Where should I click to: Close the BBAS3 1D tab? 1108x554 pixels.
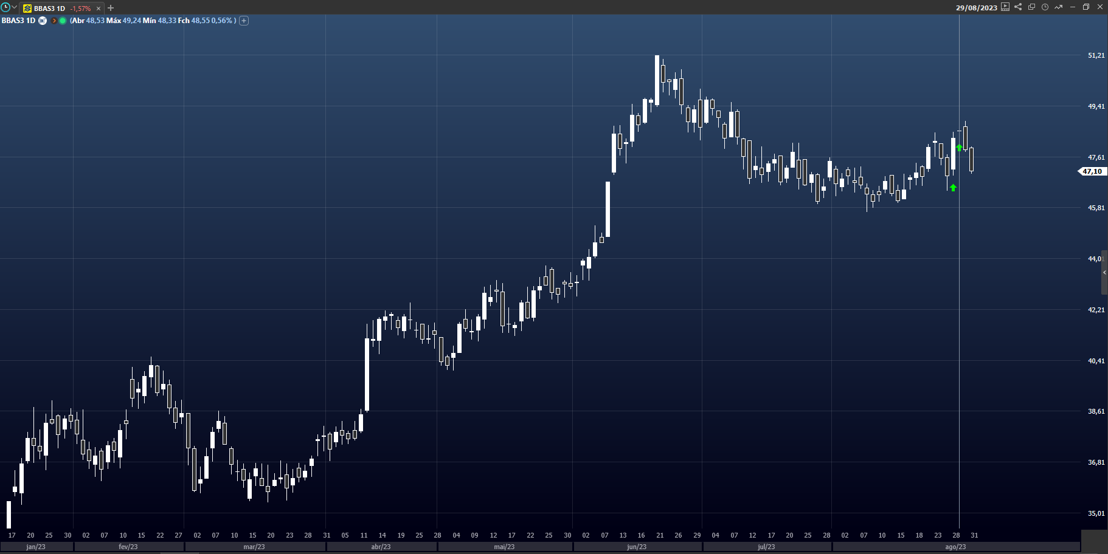[x=99, y=9]
